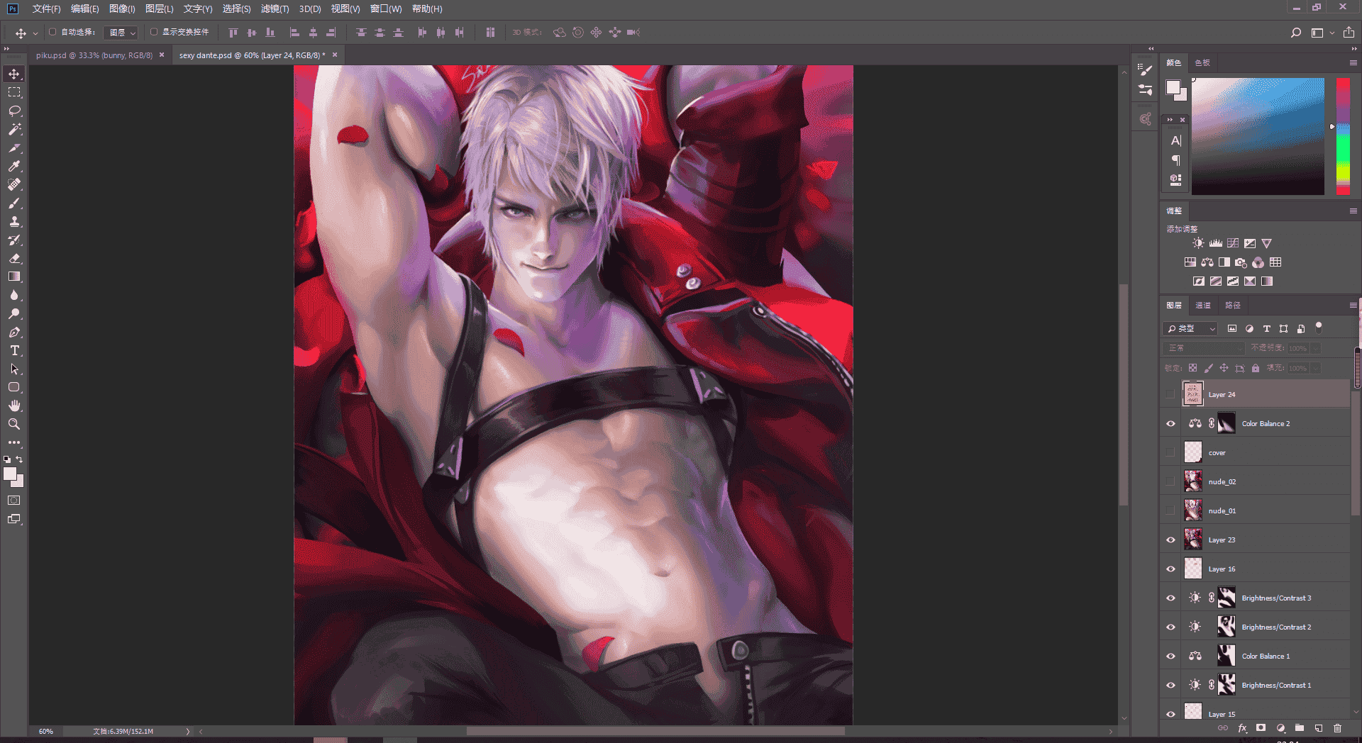This screenshot has height=743, width=1362.
Task: Select the Magic Wand tool
Action: 14,129
